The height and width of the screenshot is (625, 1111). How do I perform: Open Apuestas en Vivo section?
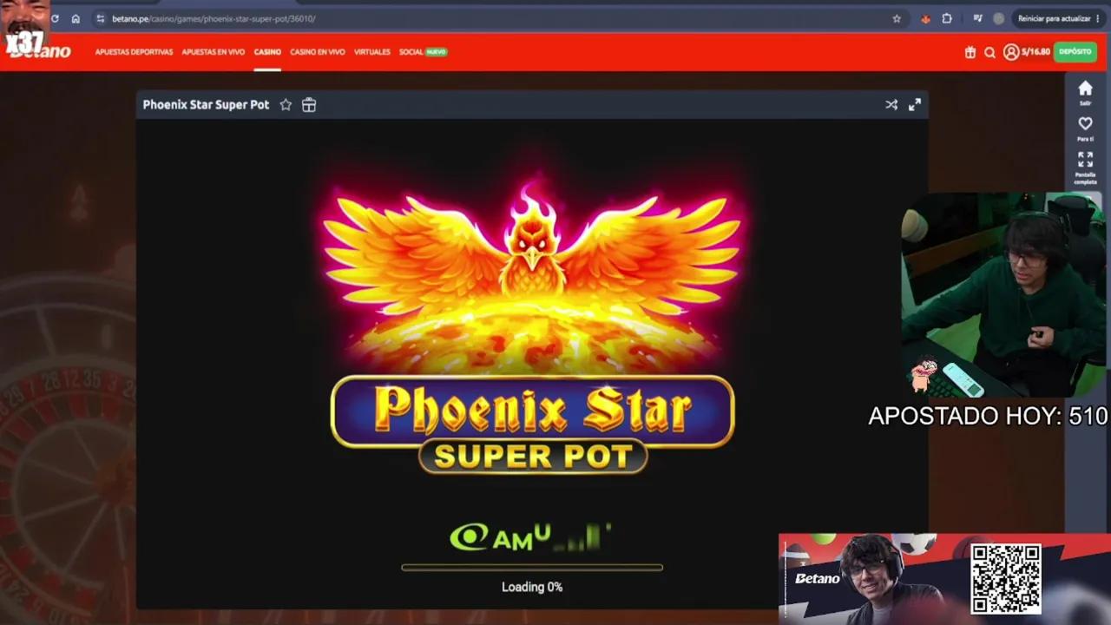coord(213,52)
